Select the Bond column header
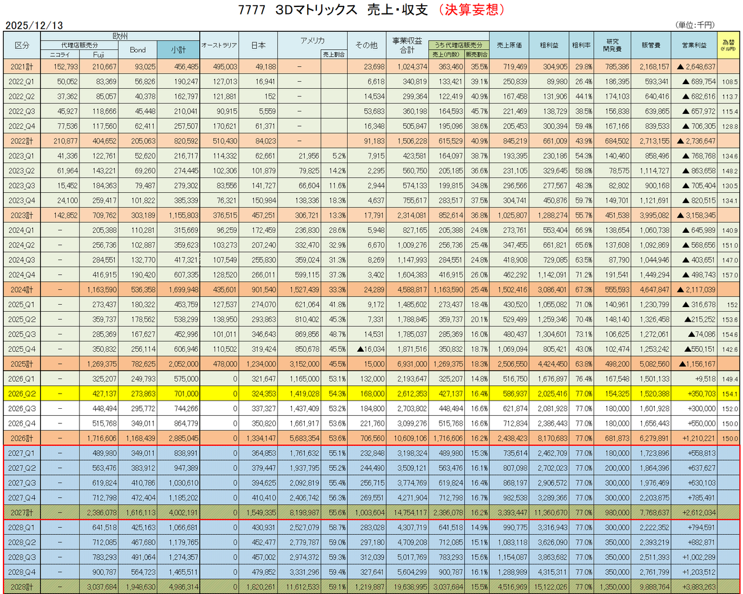Viewport: 743px width, 594px height. [x=138, y=50]
